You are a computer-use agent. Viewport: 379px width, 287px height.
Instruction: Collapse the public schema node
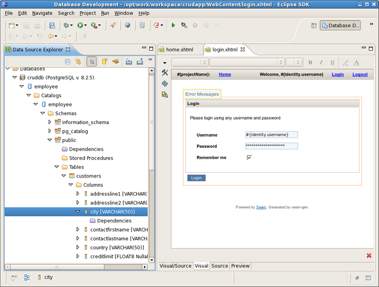point(50,140)
